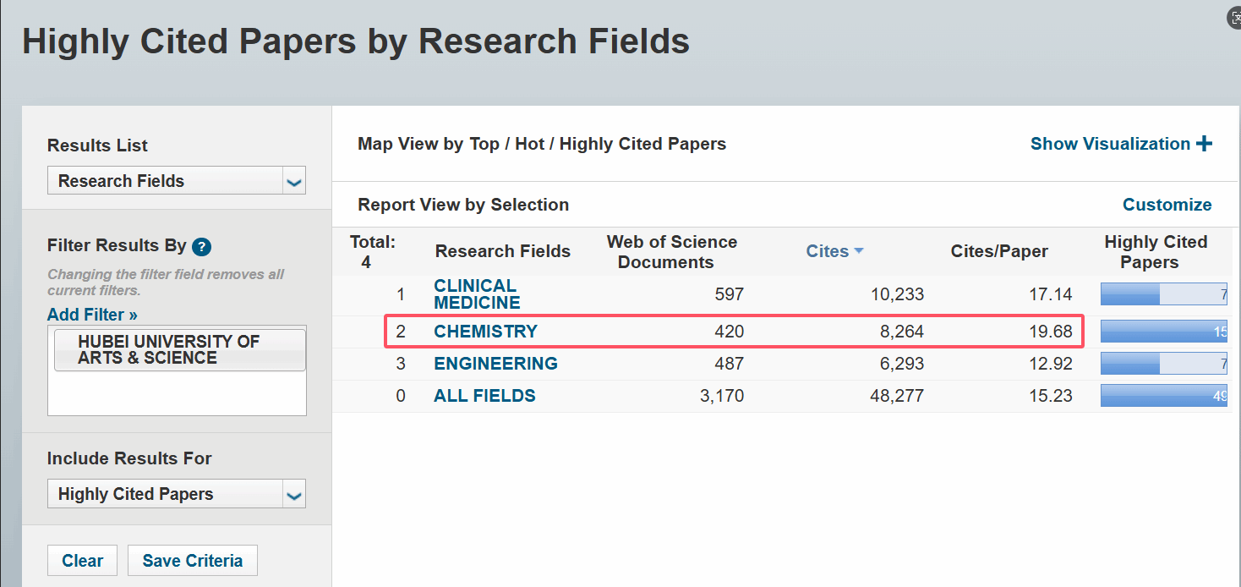Open the CHEMISTRY research field link
The height and width of the screenshot is (587, 1241).
485,332
